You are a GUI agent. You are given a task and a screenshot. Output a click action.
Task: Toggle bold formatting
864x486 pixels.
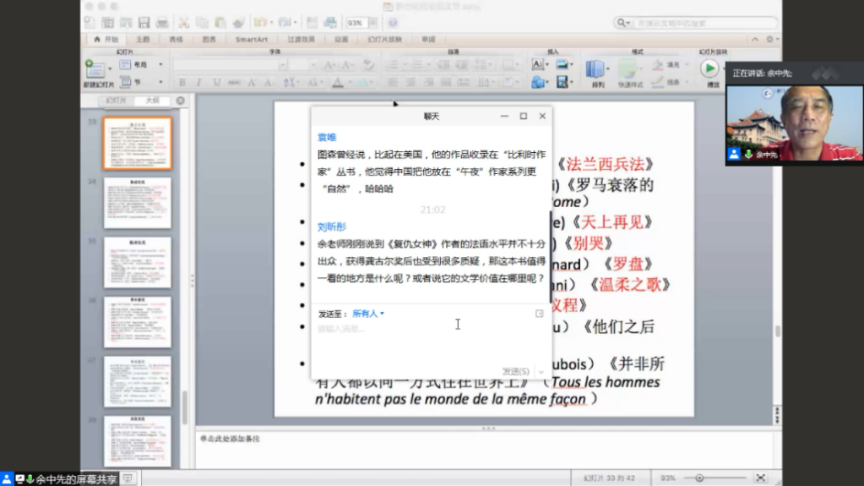(182, 83)
